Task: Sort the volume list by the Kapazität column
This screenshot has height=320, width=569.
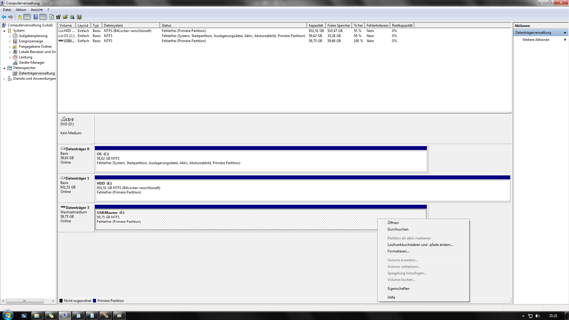Action: pyautogui.click(x=316, y=25)
